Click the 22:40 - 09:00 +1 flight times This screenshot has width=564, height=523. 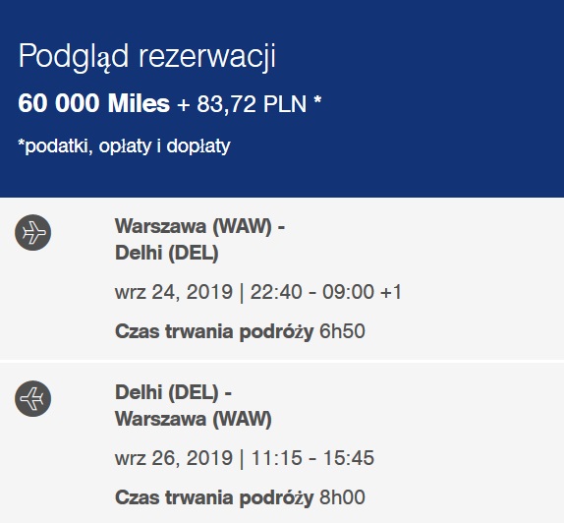click(325, 292)
